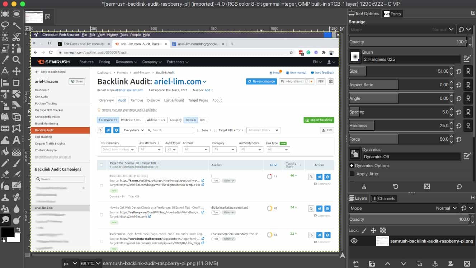Select the Bucket Fill tool

pos(5,151)
